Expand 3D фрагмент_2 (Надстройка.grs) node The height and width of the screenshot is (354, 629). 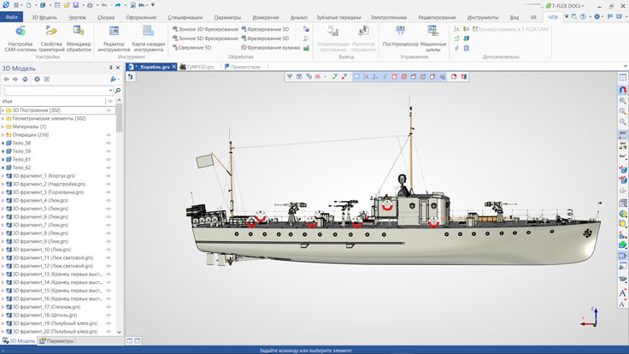click(3, 184)
